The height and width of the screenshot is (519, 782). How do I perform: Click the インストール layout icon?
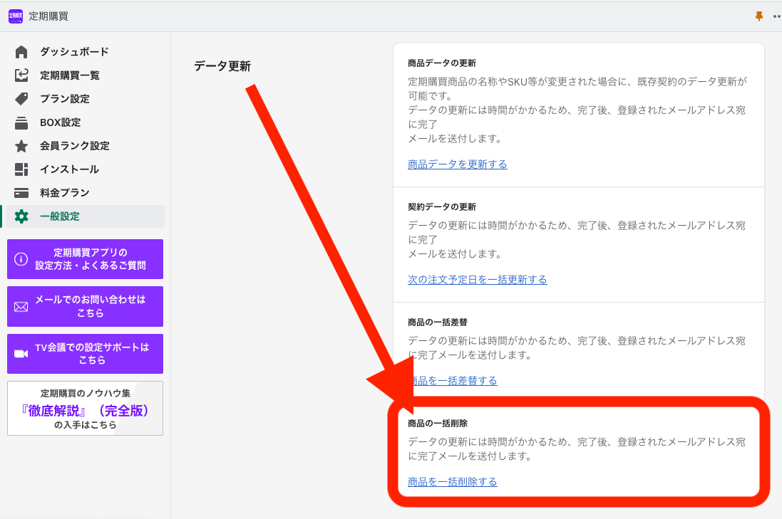(x=21, y=169)
